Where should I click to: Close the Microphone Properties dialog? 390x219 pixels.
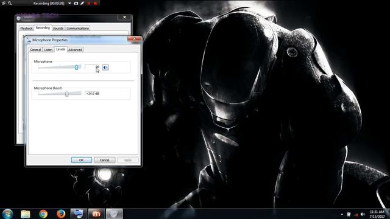click(x=134, y=39)
